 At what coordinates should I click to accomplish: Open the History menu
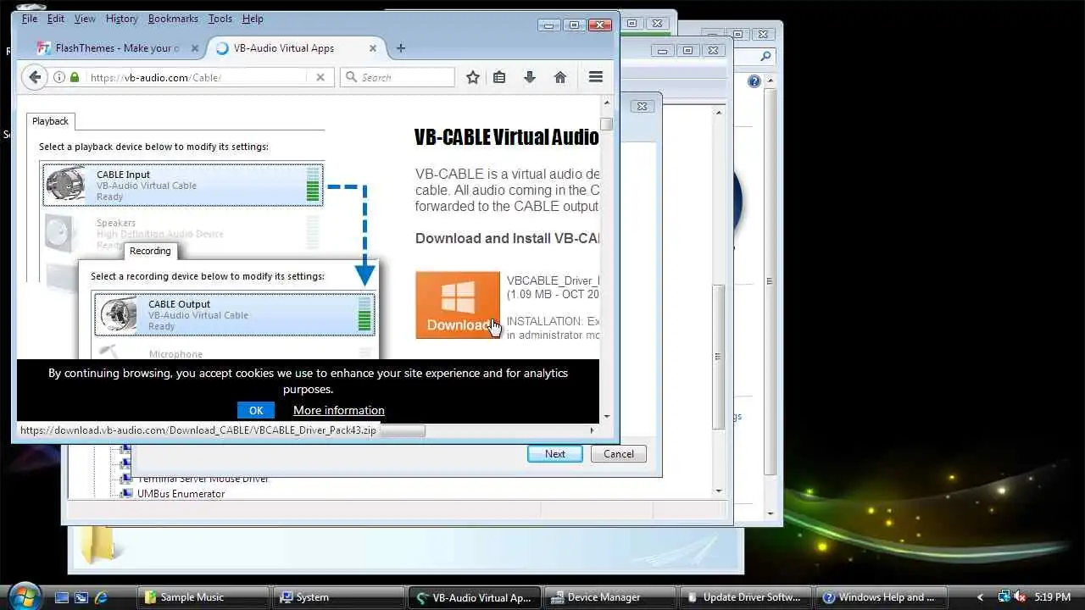121,19
